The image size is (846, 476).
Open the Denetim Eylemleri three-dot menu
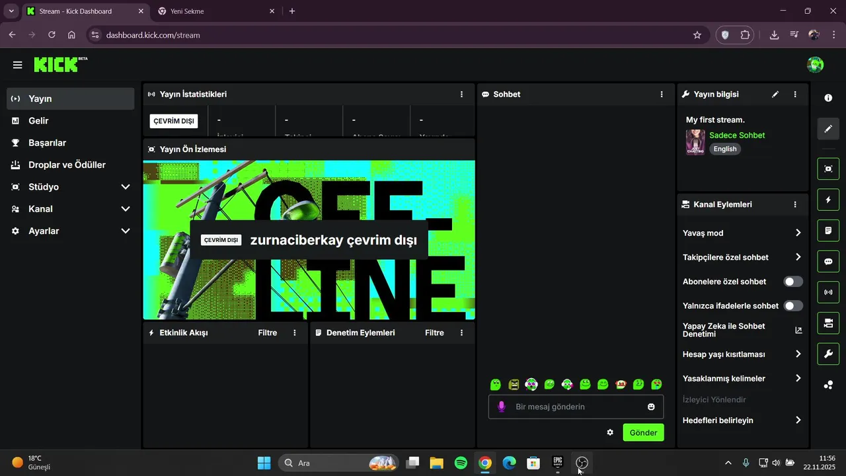coord(461,333)
